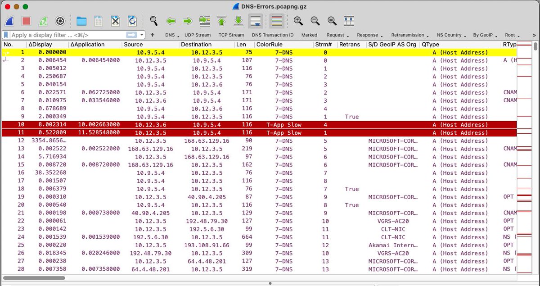Toggle auto-scroll during live capture

[x=255, y=21]
